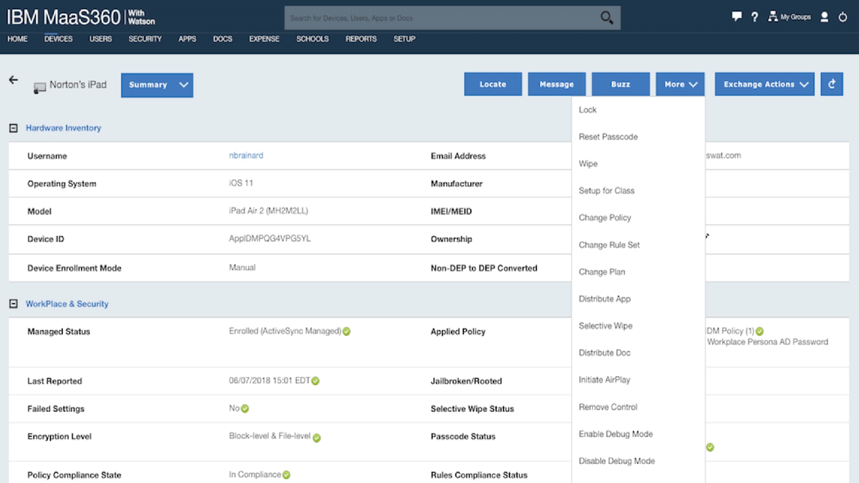
Task: Open the Summary dropdown
Action: coord(157,85)
